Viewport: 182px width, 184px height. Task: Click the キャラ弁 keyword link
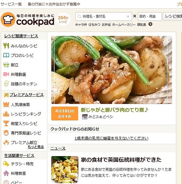(x=81, y=24)
